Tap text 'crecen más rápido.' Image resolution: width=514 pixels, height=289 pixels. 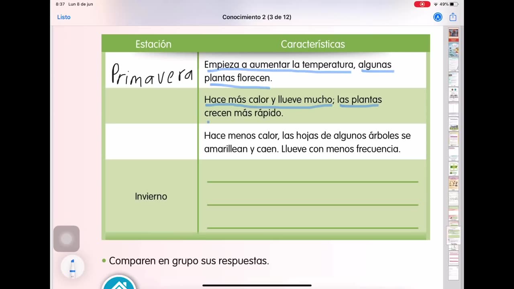(x=244, y=113)
